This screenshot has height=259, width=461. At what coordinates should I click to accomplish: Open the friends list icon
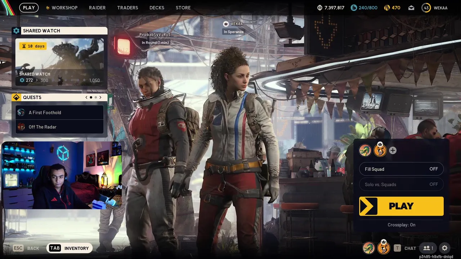(x=428, y=248)
